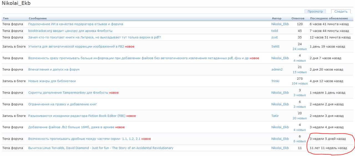
Task: Open blog post Новые жанры для библиотеки
Action: coord(52,81)
